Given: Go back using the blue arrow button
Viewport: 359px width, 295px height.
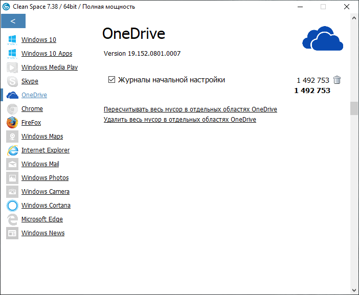Looking at the screenshot, I should pos(13,21).
